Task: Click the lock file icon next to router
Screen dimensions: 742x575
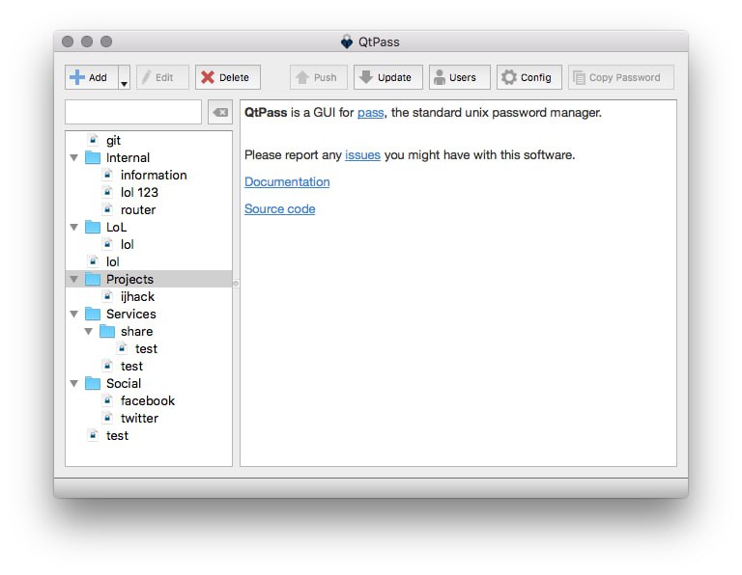Action: 108,209
